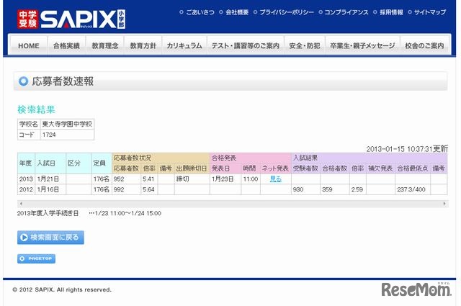Select the 教育理念 menu tab
The width and height of the screenshot is (461, 306).
[x=105, y=45]
